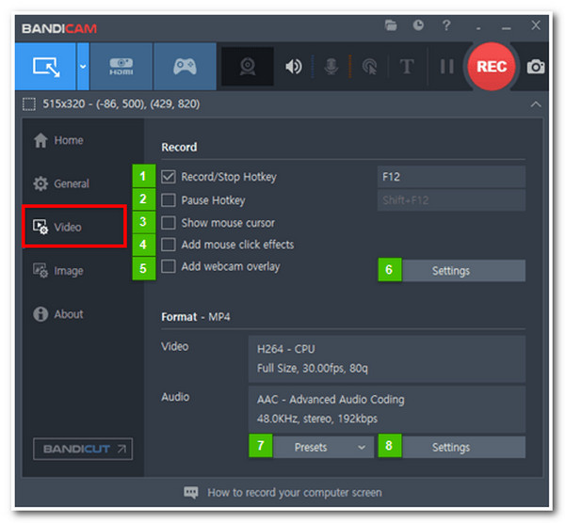Click the Home house icon
Image resolution: width=565 pixels, height=523 pixels.
click(x=40, y=140)
